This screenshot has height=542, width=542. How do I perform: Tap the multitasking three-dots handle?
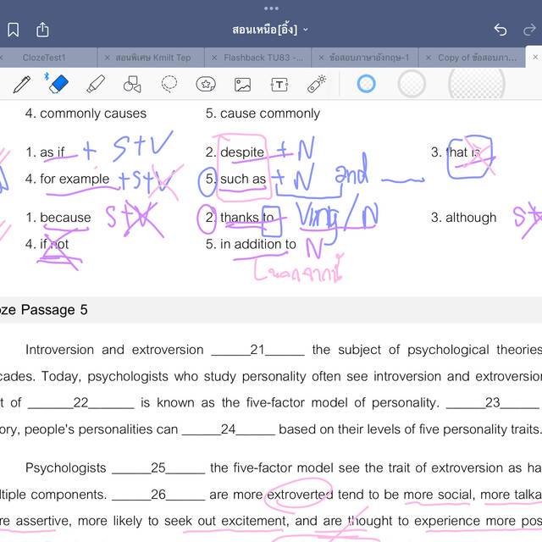tap(271, 8)
